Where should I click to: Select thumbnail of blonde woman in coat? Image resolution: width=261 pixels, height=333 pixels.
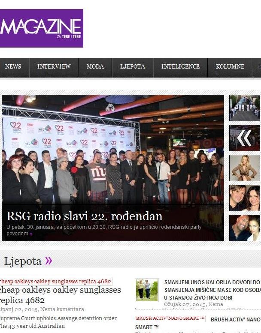244,168
